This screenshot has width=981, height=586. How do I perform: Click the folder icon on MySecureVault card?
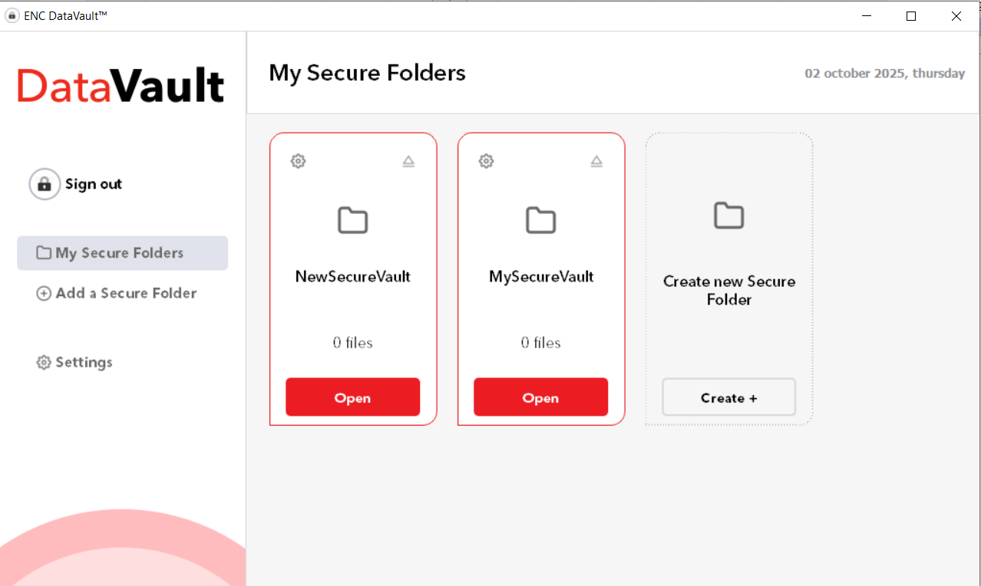tap(541, 220)
